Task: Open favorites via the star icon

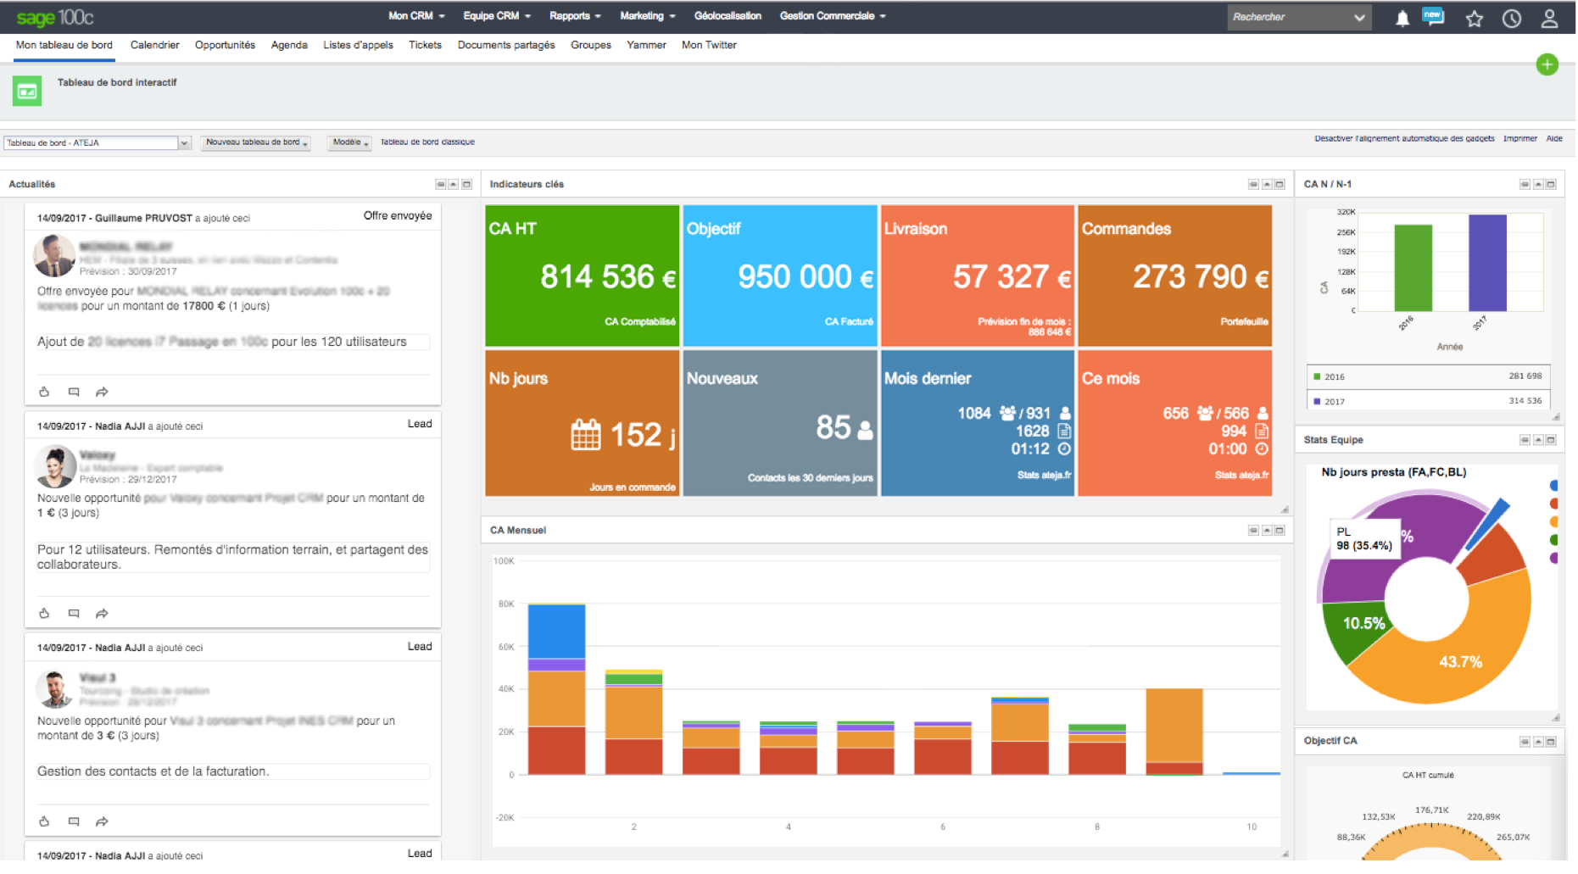Action: click(x=1475, y=18)
